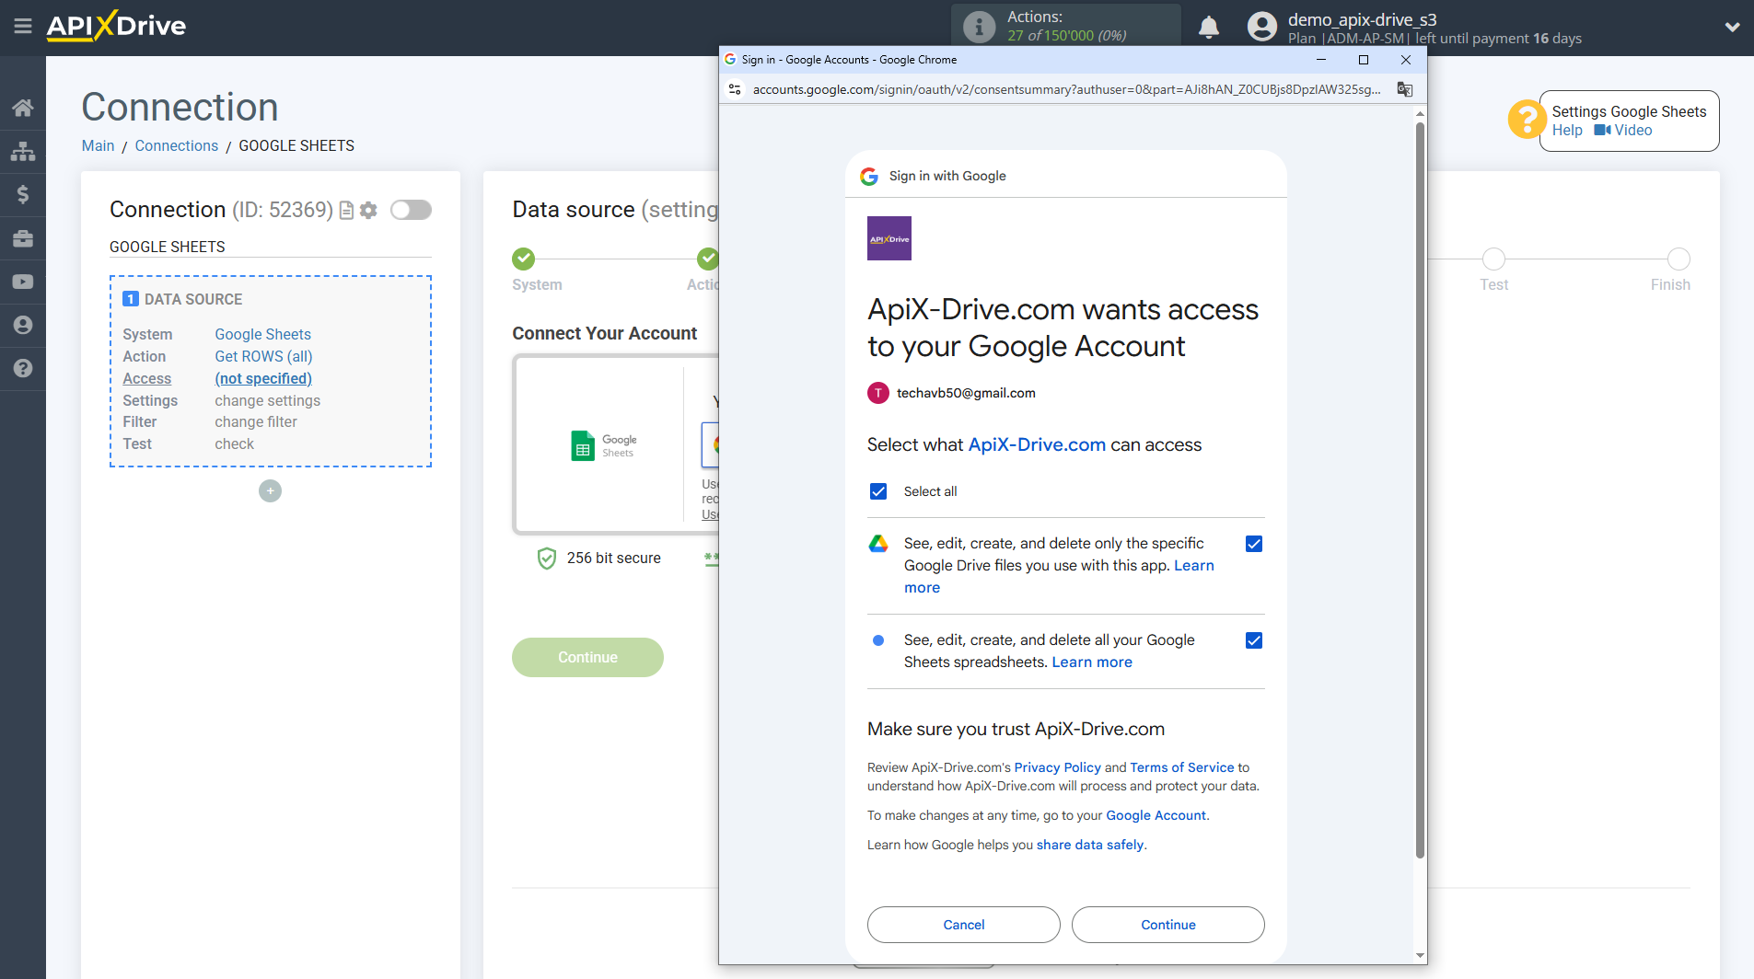The height and width of the screenshot is (979, 1754).
Task: Uncheck the Google Drive files permission checkbox
Action: point(1253,544)
